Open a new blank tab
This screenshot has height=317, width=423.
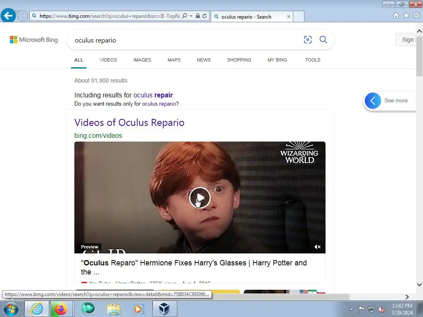299,17
